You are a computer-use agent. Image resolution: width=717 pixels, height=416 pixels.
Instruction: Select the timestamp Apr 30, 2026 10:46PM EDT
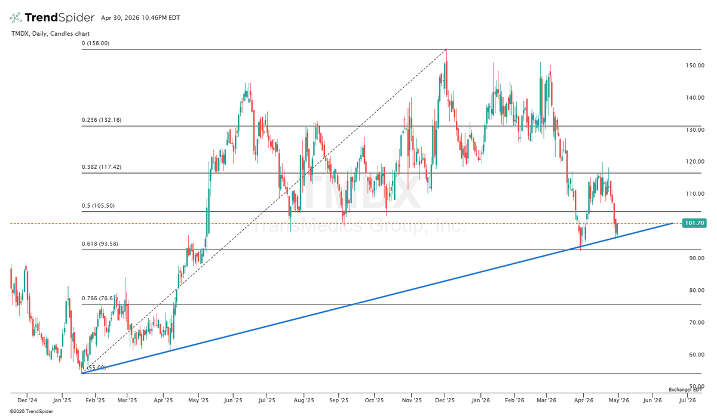140,18
